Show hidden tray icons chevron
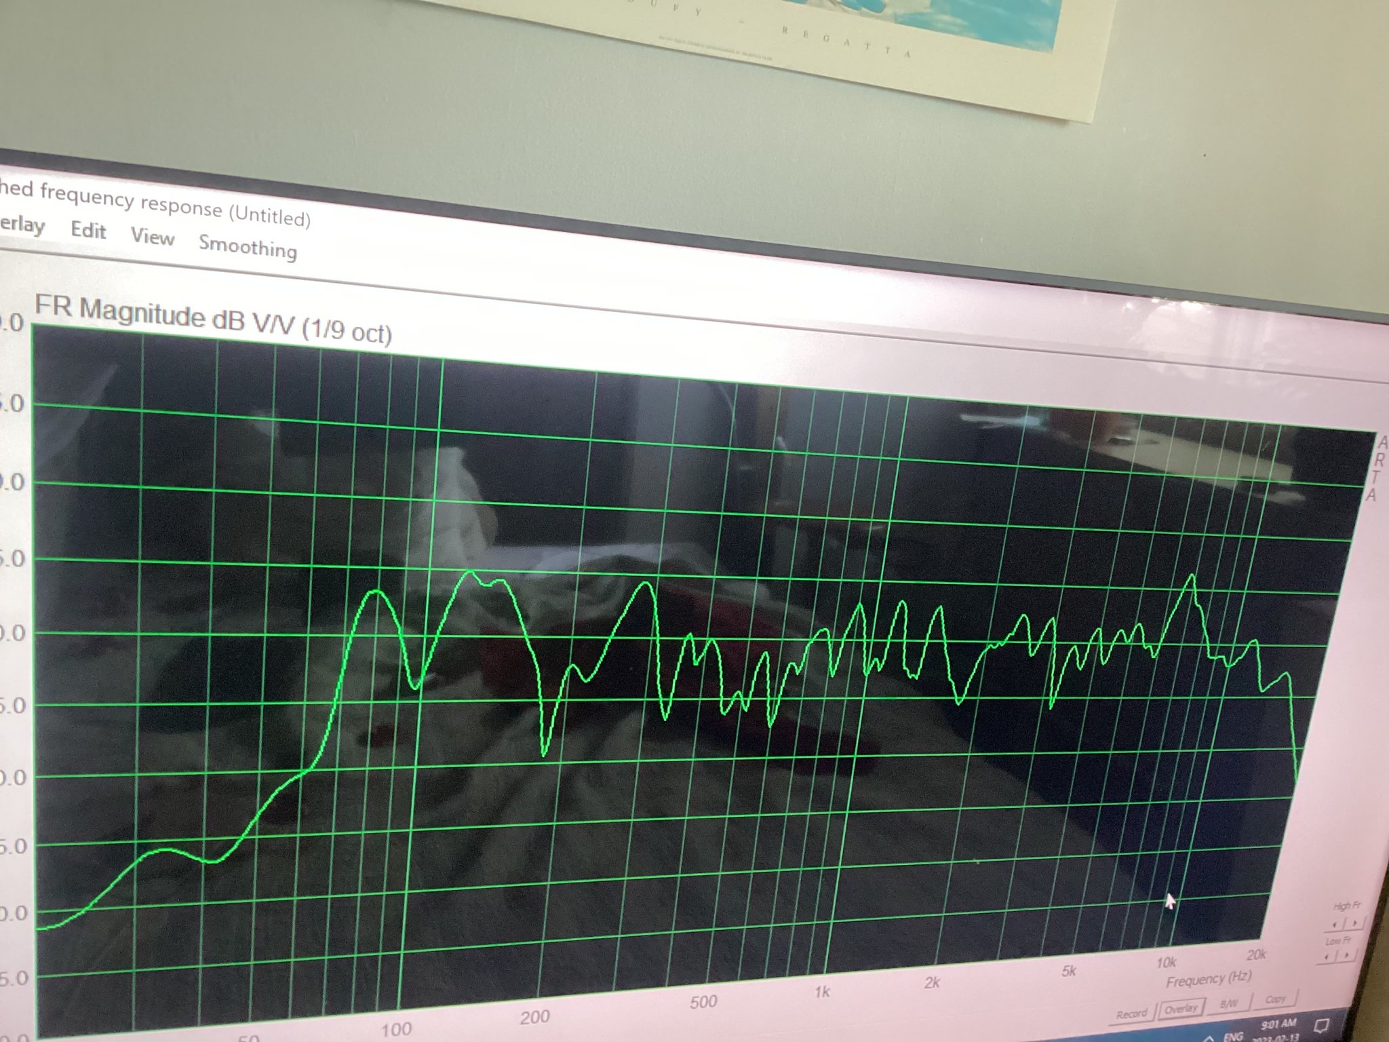Viewport: 1389px width, 1042px height. 1209,1039
